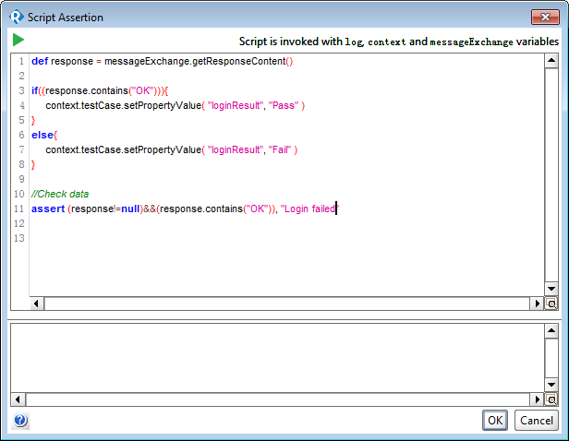Click 'messageExchange' in the header description
569x441 pixels.
[471, 42]
